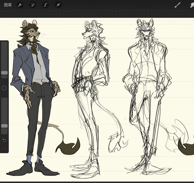Select the Brush tool
The width and height of the screenshot is (194, 183).
point(177,5)
